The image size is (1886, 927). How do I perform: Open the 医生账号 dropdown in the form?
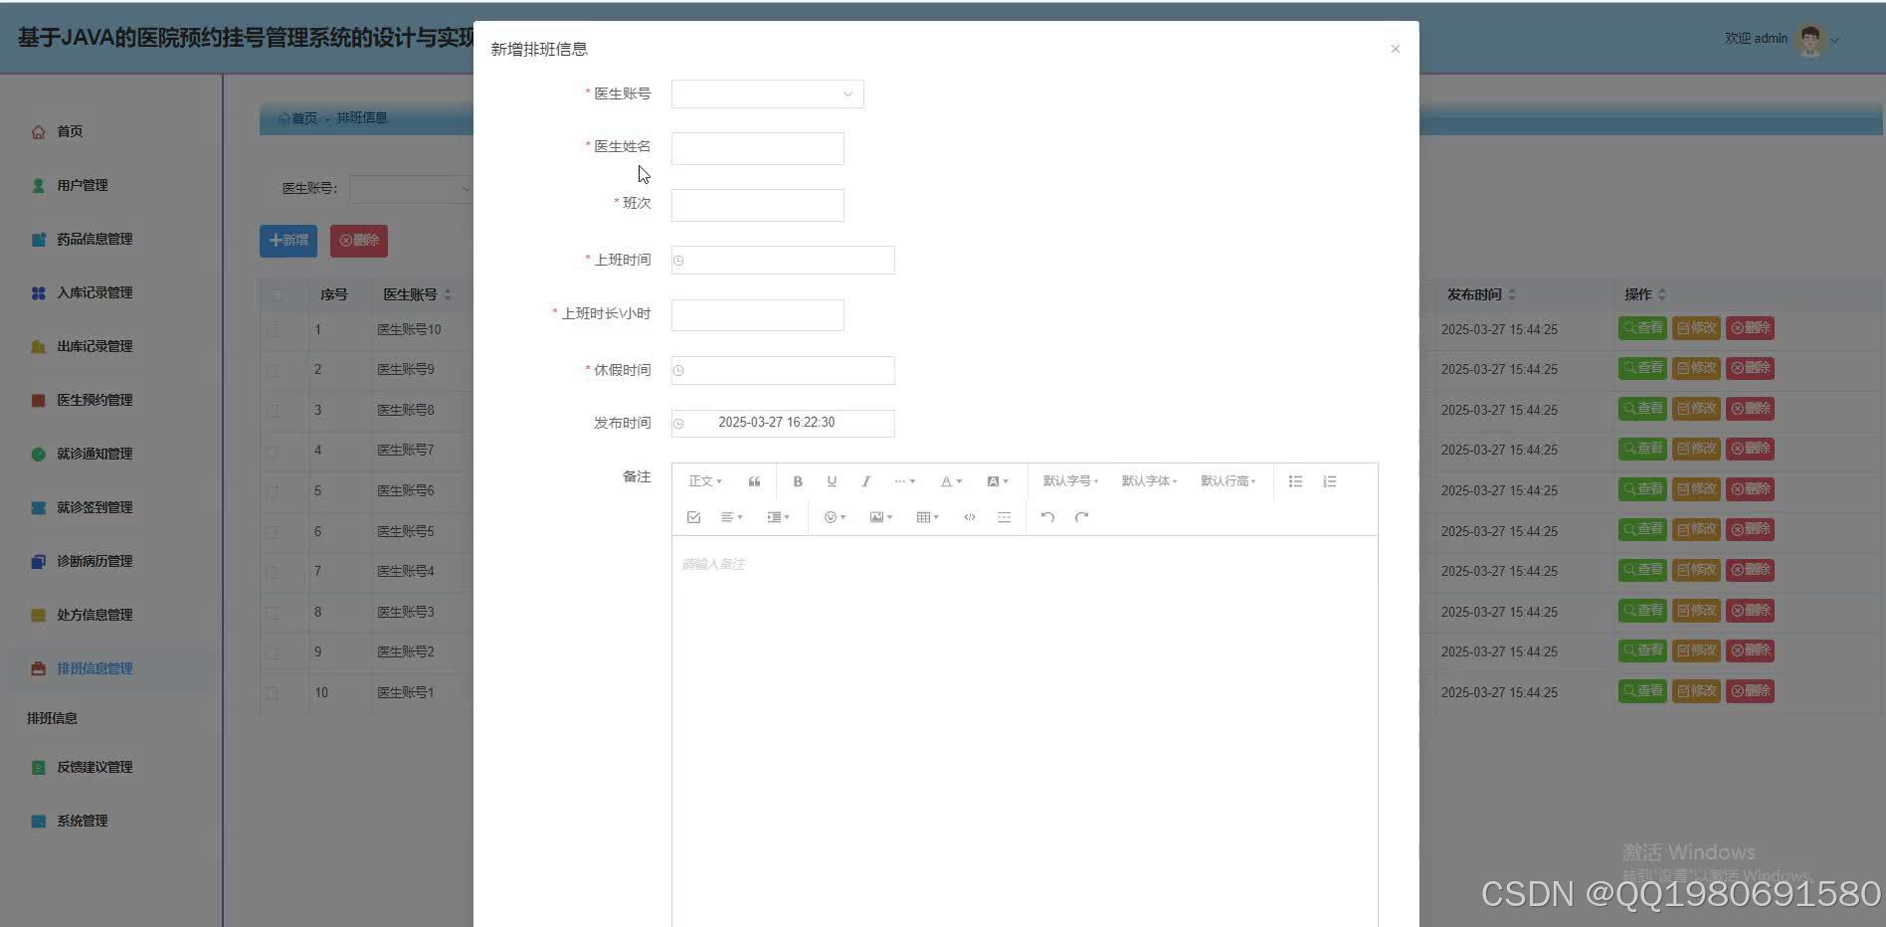[x=766, y=93]
